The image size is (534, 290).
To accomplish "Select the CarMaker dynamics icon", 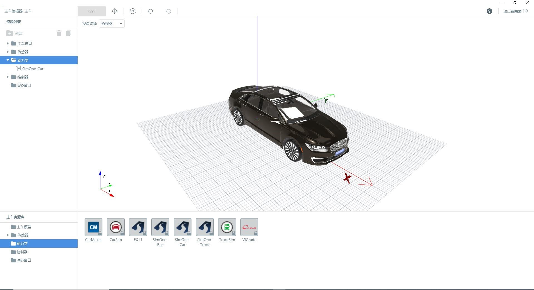I will (x=93, y=227).
